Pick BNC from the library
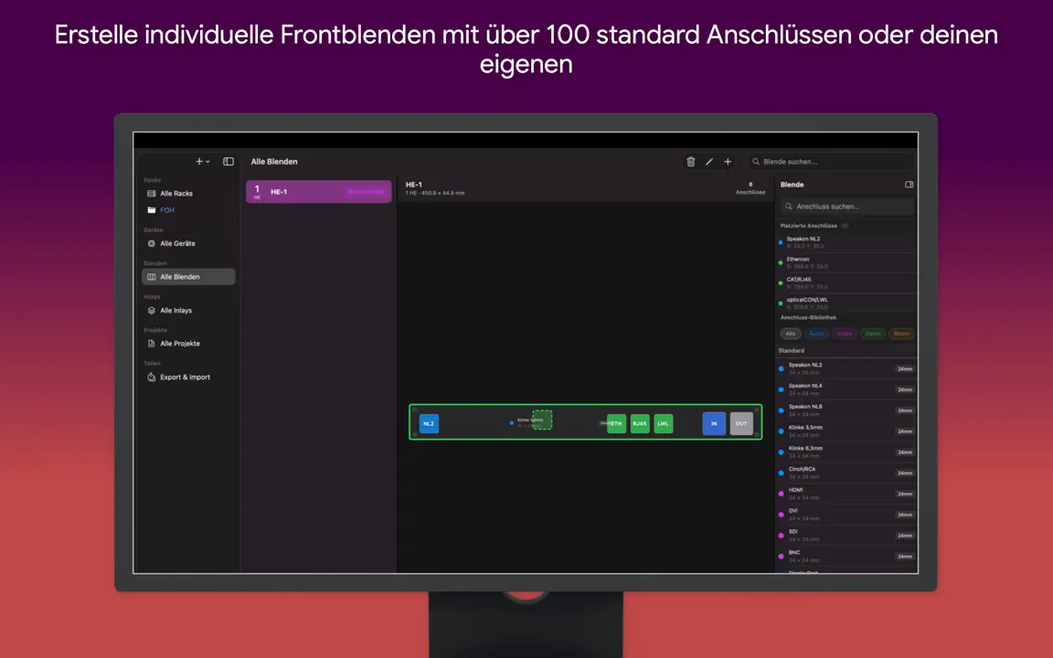 point(846,556)
